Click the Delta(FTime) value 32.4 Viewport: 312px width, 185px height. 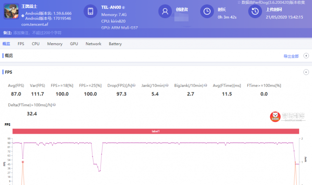pos(32,114)
